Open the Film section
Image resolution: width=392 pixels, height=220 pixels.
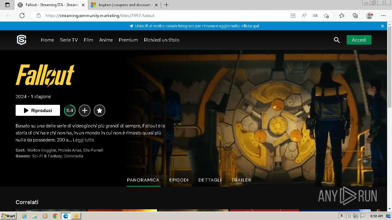[x=89, y=40]
